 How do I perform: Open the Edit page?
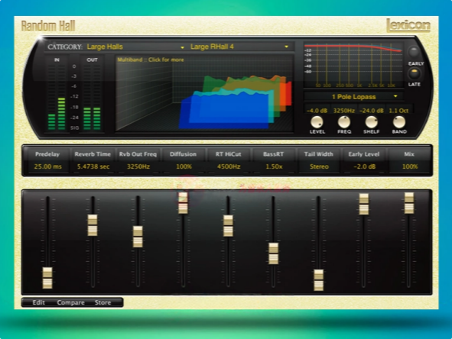[x=39, y=302]
